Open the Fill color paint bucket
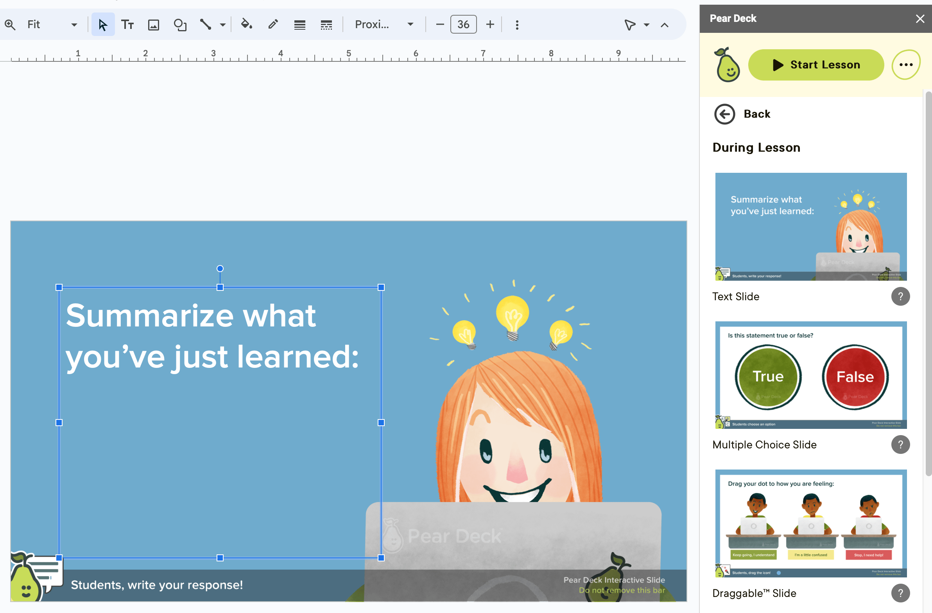Screen dimensions: 932x613 tap(246, 25)
